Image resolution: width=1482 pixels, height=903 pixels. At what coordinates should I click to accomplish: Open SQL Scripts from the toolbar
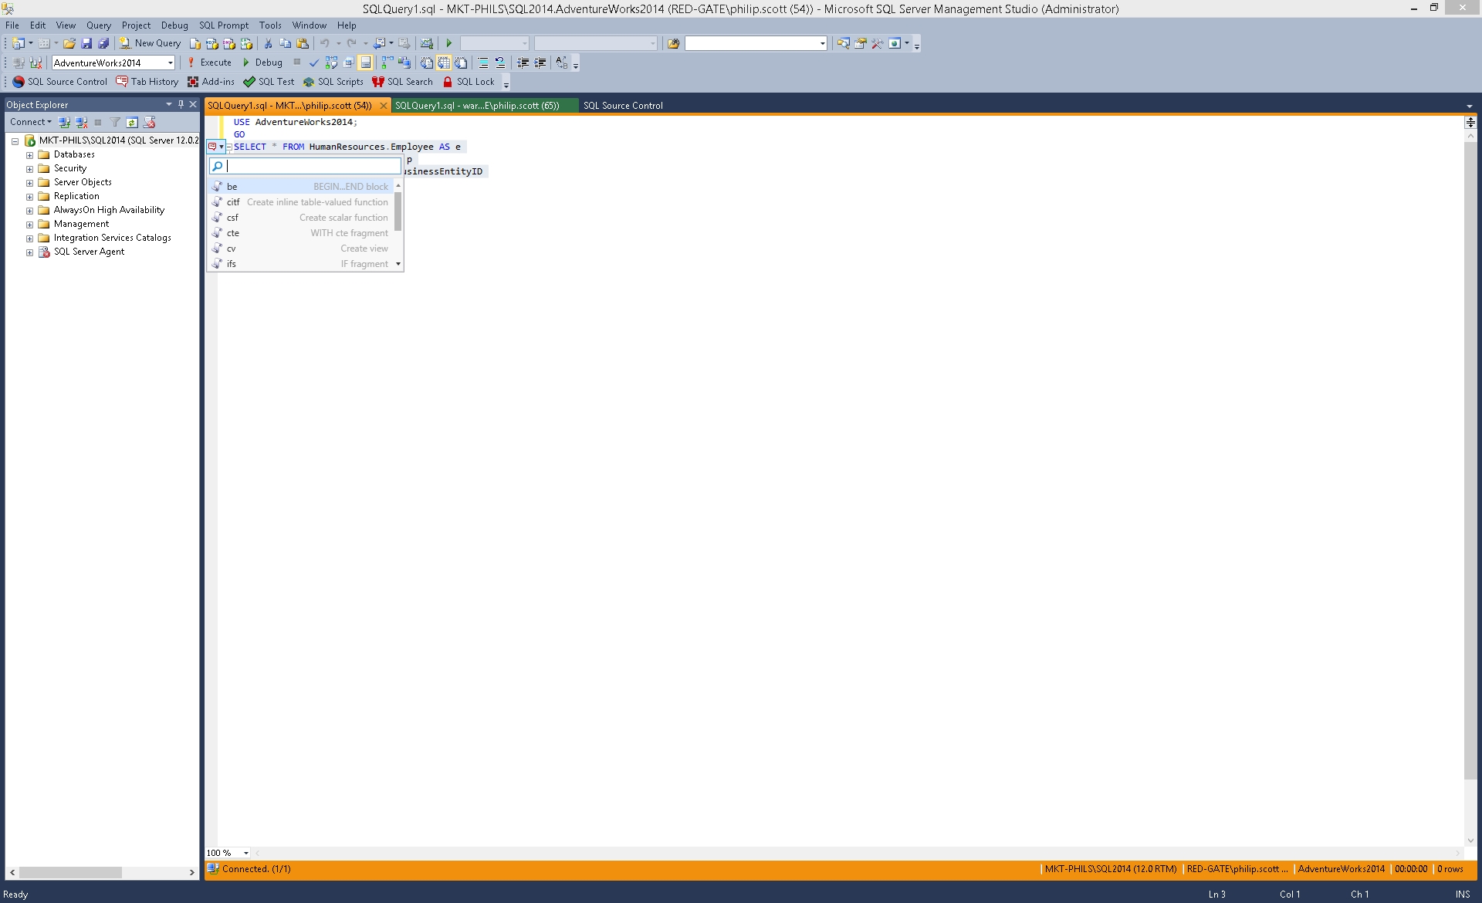click(333, 82)
